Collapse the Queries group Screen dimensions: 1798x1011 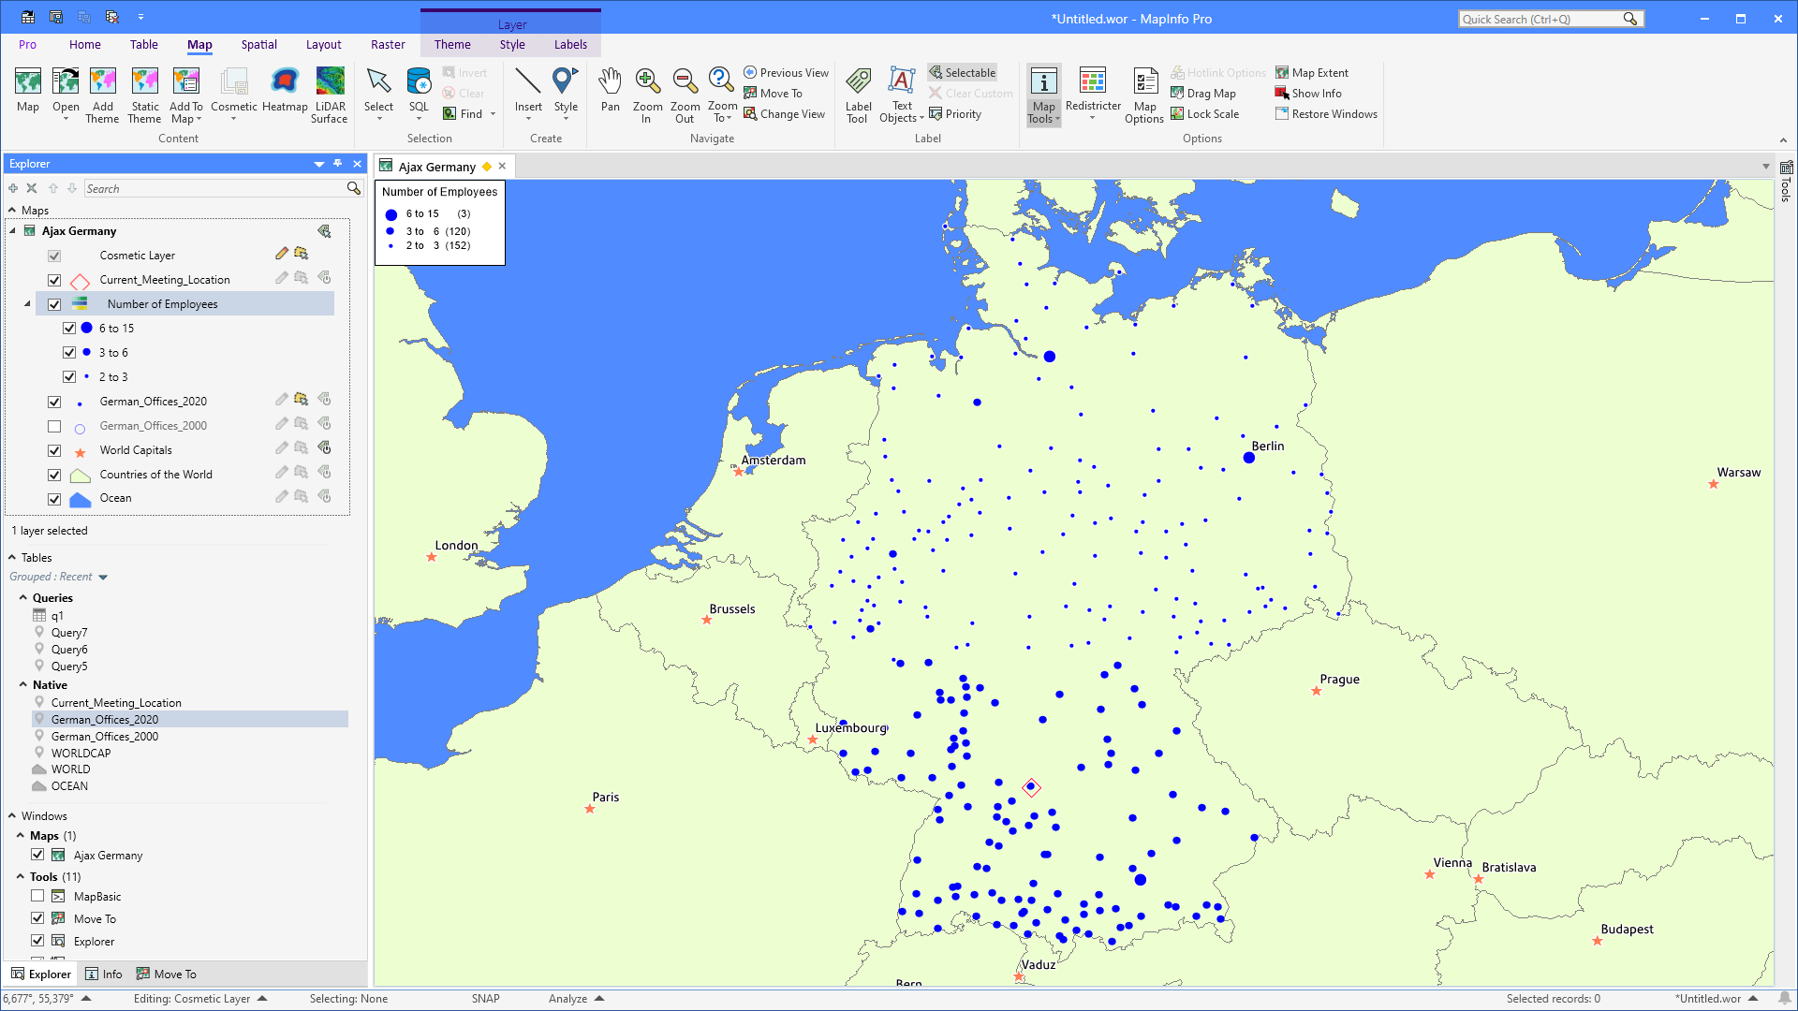[x=22, y=598]
